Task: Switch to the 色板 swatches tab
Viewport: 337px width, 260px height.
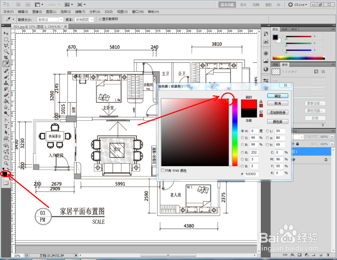Action: click(x=284, y=29)
